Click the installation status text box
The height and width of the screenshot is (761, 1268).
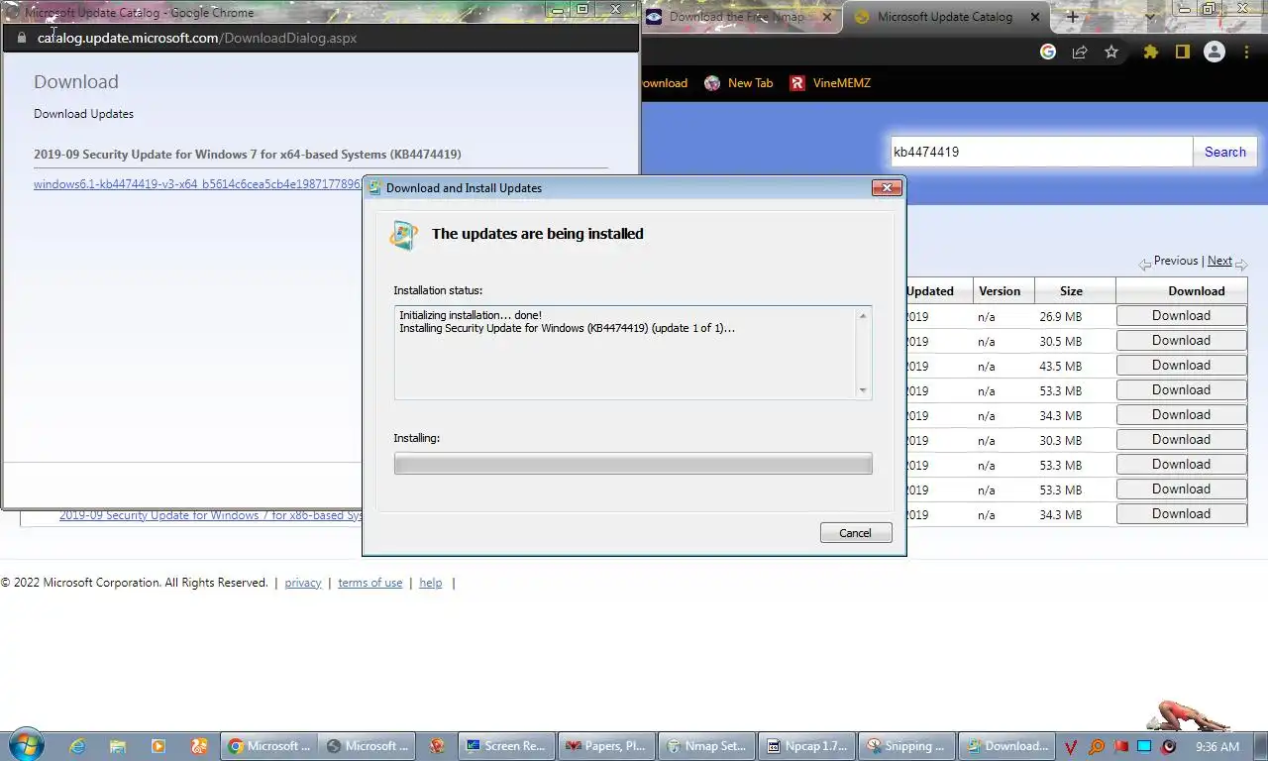click(633, 353)
